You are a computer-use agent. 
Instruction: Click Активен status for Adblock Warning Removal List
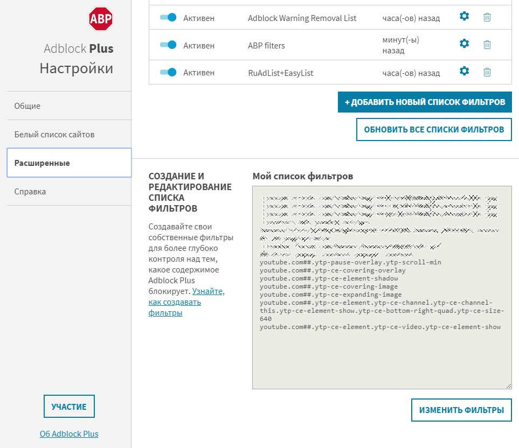click(x=199, y=18)
